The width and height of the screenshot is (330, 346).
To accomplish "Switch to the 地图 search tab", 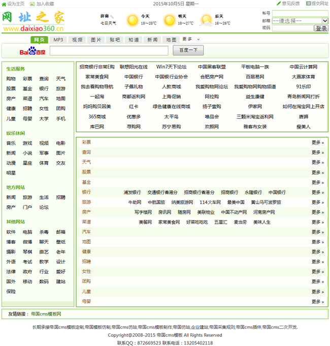I will pos(171,40).
